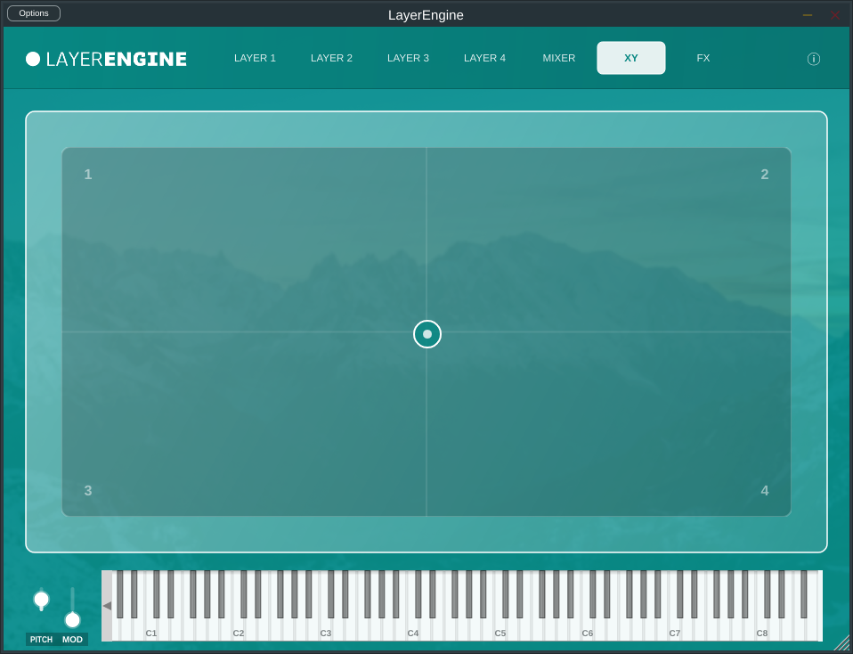Play the C5 key on keyboard

tap(500, 631)
